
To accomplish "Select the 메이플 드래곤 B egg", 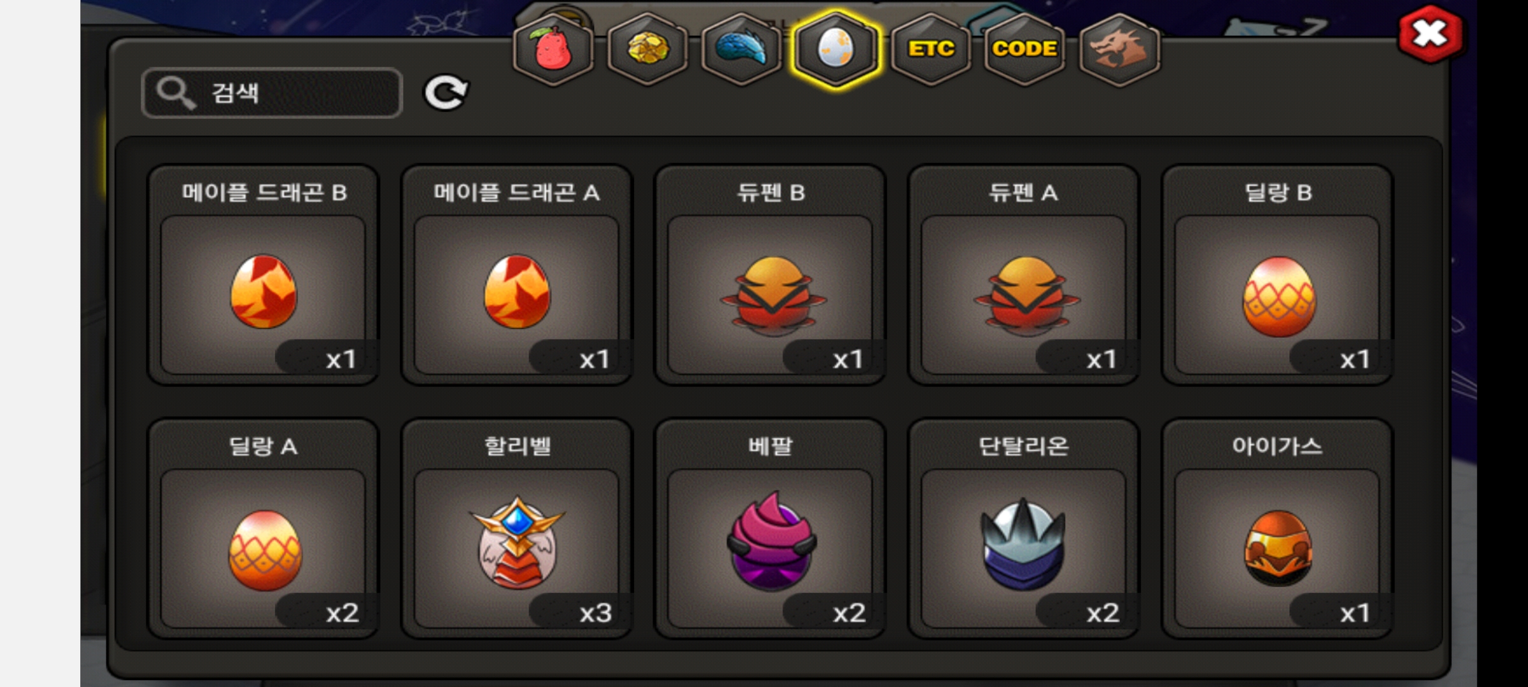I will [263, 275].
